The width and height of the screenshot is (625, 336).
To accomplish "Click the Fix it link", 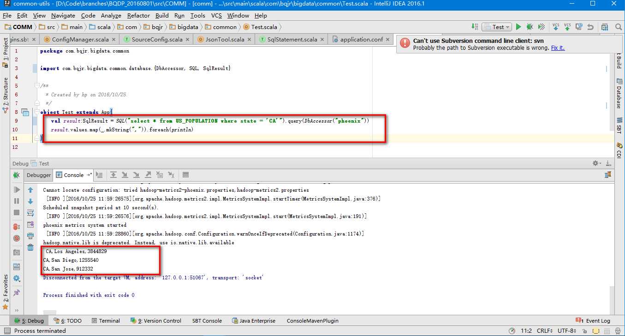I will (x=558, y=48).
